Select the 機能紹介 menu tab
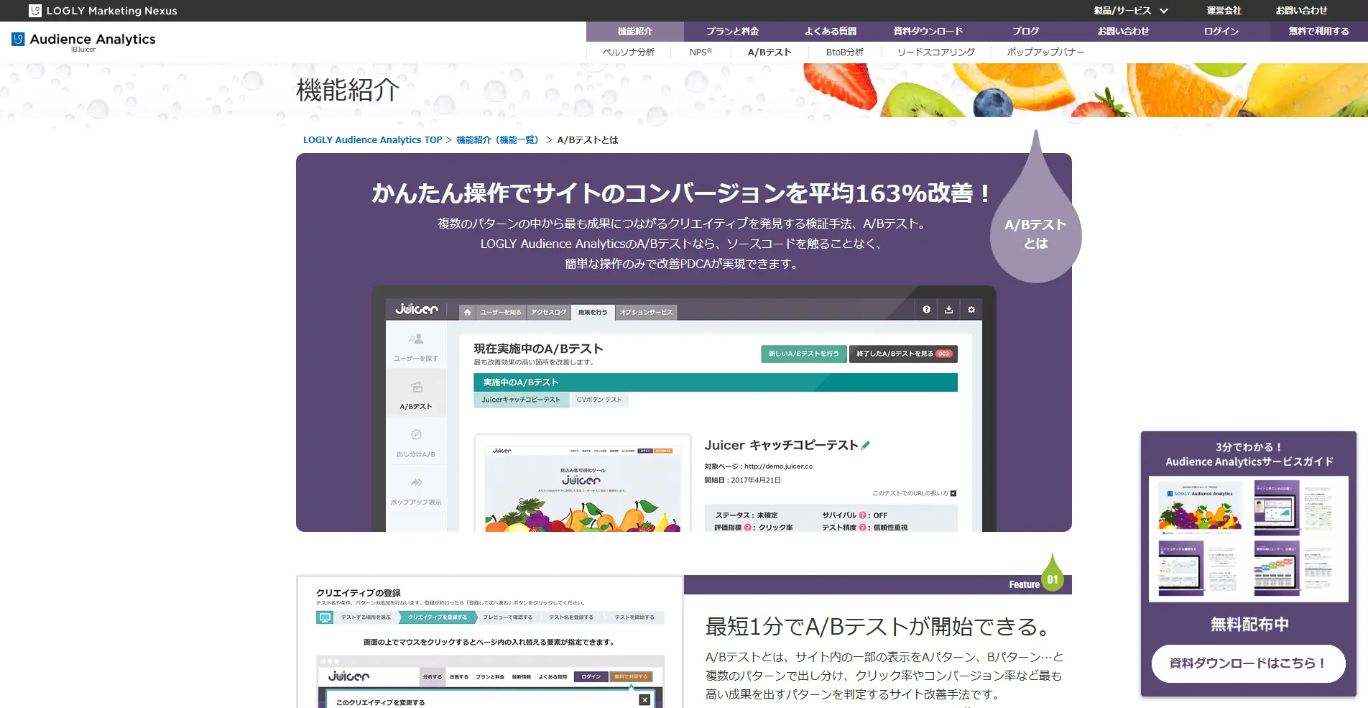This screenshot has width=1368, height=708. tap(635, 32)
